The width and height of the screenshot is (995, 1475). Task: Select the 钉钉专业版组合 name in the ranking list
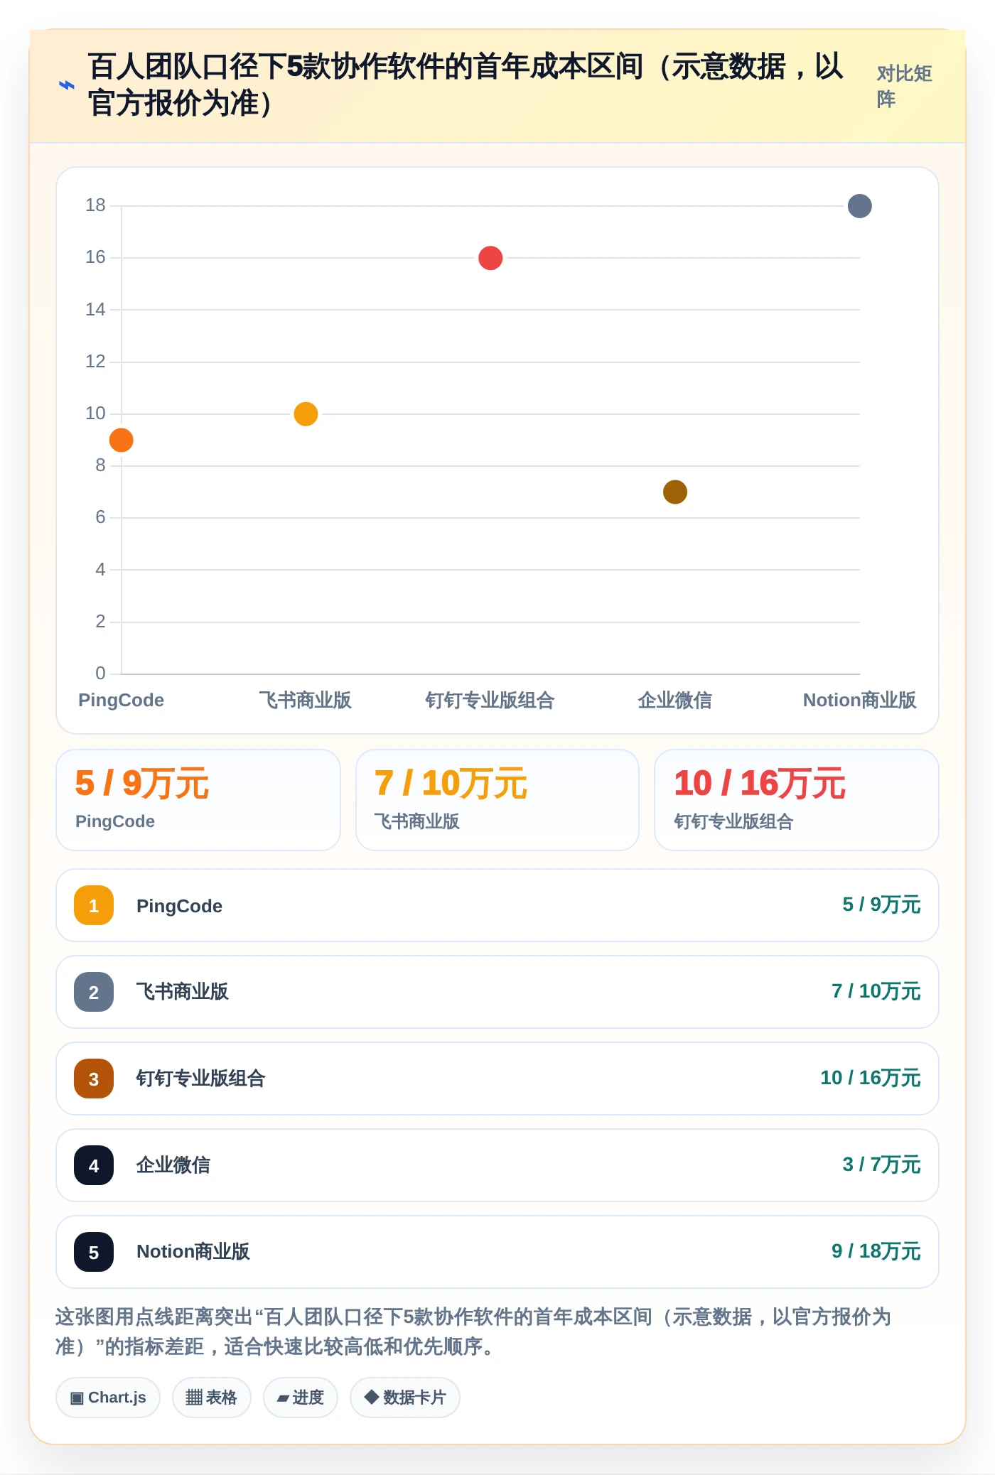(200, 1079)
